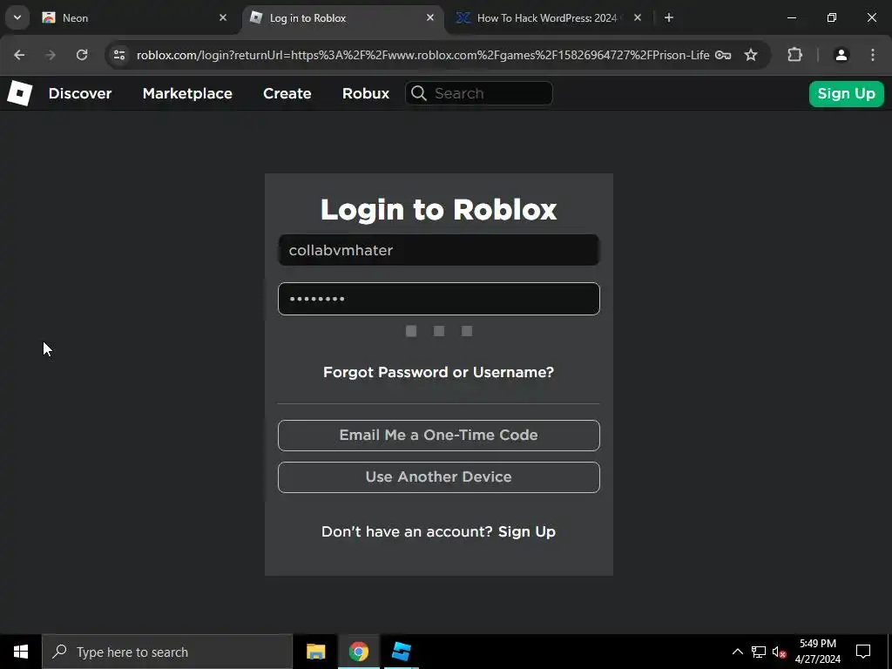This screenshot has width=892, height=669.
Task: Open the Discover menu item
Action: pos(79,93)
